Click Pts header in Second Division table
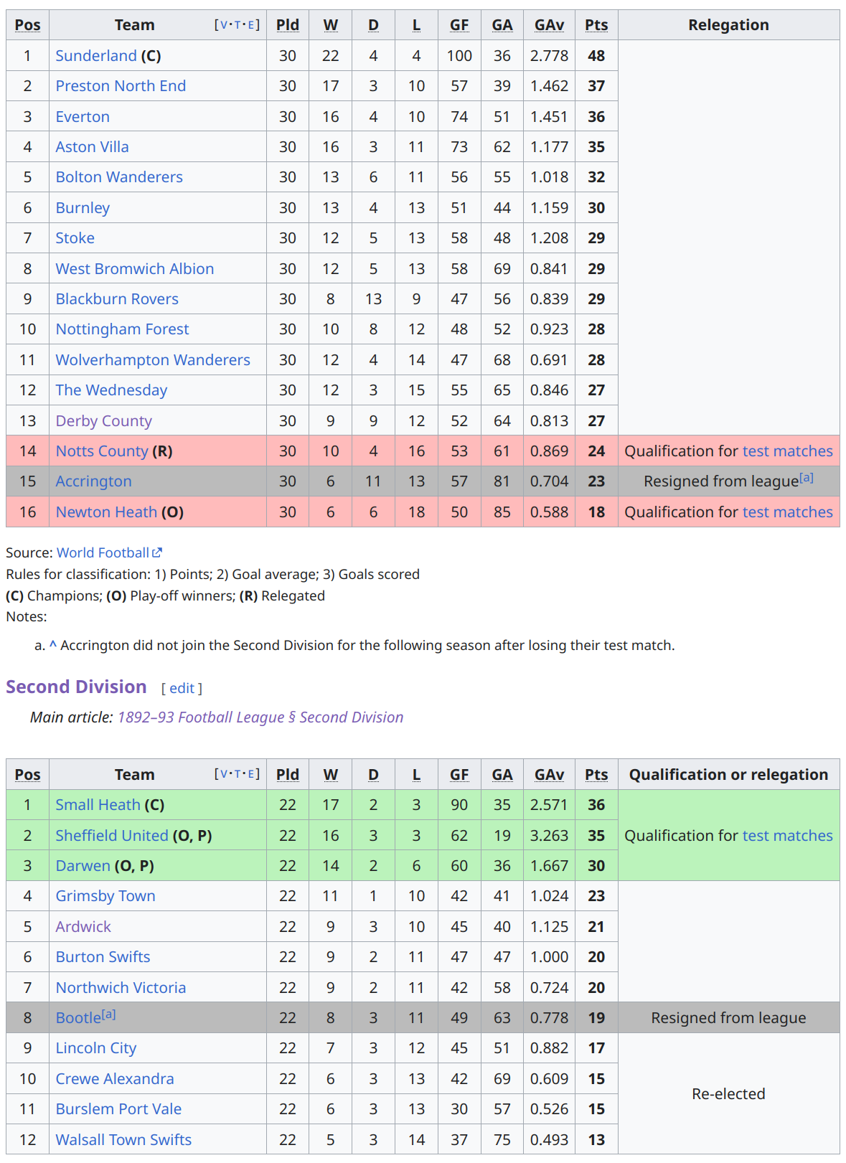This screenshot has height=1163, width=846. point(596,775)
